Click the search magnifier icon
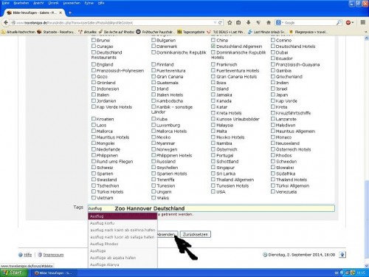Screen dimensions: 369x277 tap(339, 23)
